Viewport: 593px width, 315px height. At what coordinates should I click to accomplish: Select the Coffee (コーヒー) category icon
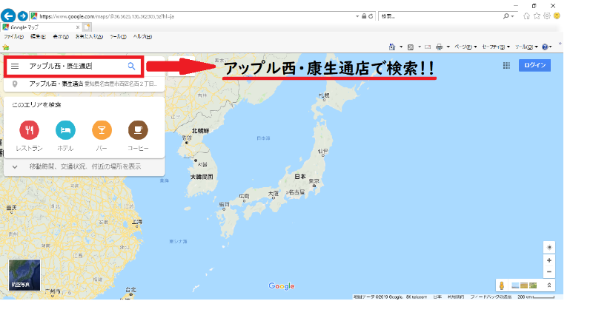click(x=137, y=131)
